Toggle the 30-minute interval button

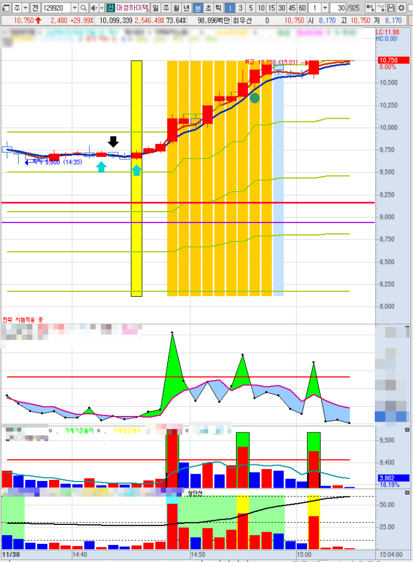click(x=282, y=8)
